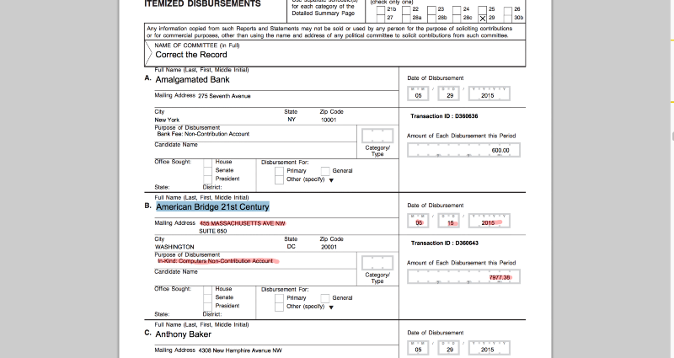Select the name Amalgamated Bank

[193, 79]
